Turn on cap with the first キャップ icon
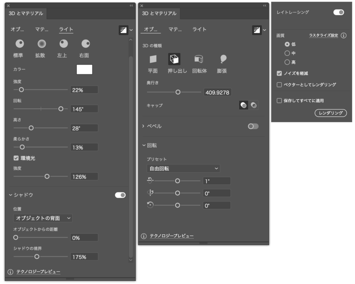The image size is (355, 284). [244, 105]
